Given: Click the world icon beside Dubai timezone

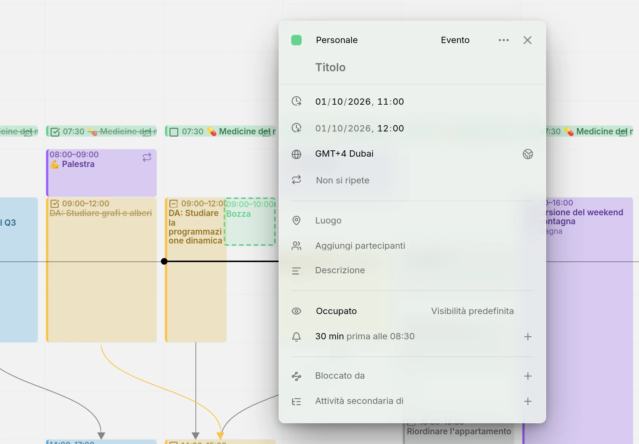Looking at the screenshot, I should click(528, 154).
